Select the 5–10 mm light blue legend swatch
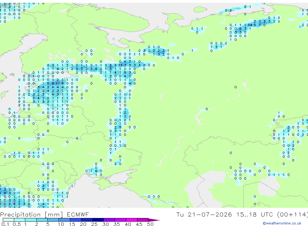 (53, 220)
